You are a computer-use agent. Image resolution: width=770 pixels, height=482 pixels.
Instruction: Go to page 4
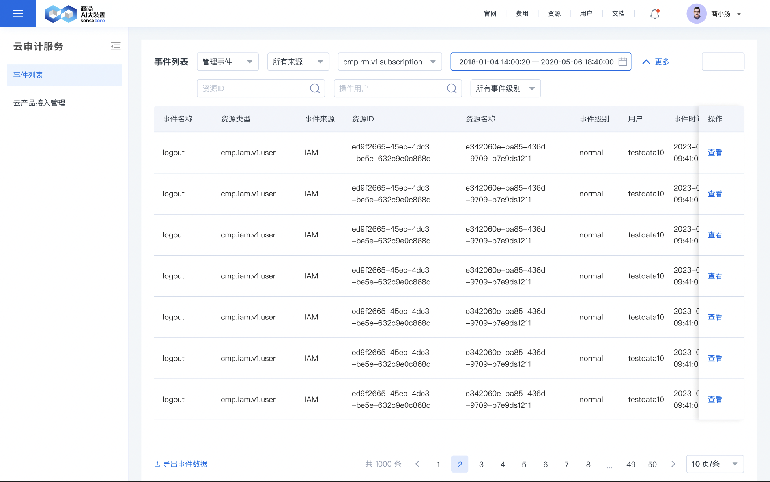pyautogui.click(x=503, y=464)
